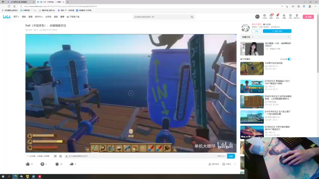Open the 大会员 icon in the header

[x=264, y=16]
